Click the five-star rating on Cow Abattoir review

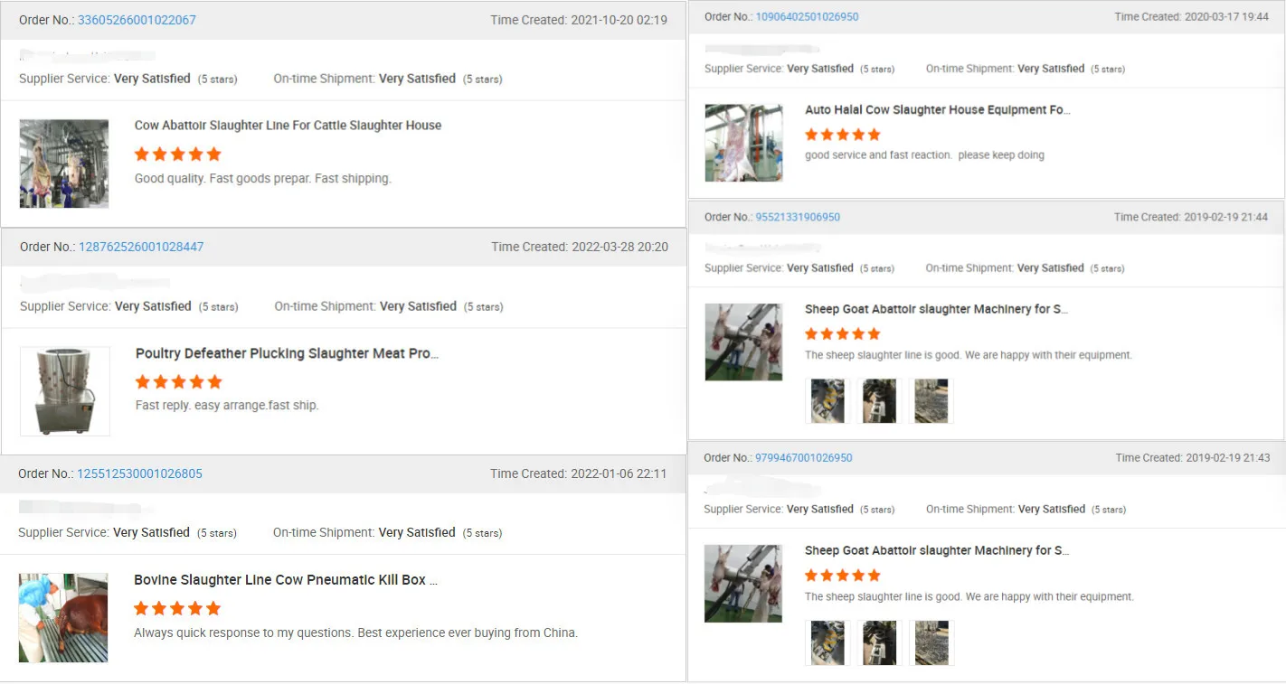tap(177, 154)
